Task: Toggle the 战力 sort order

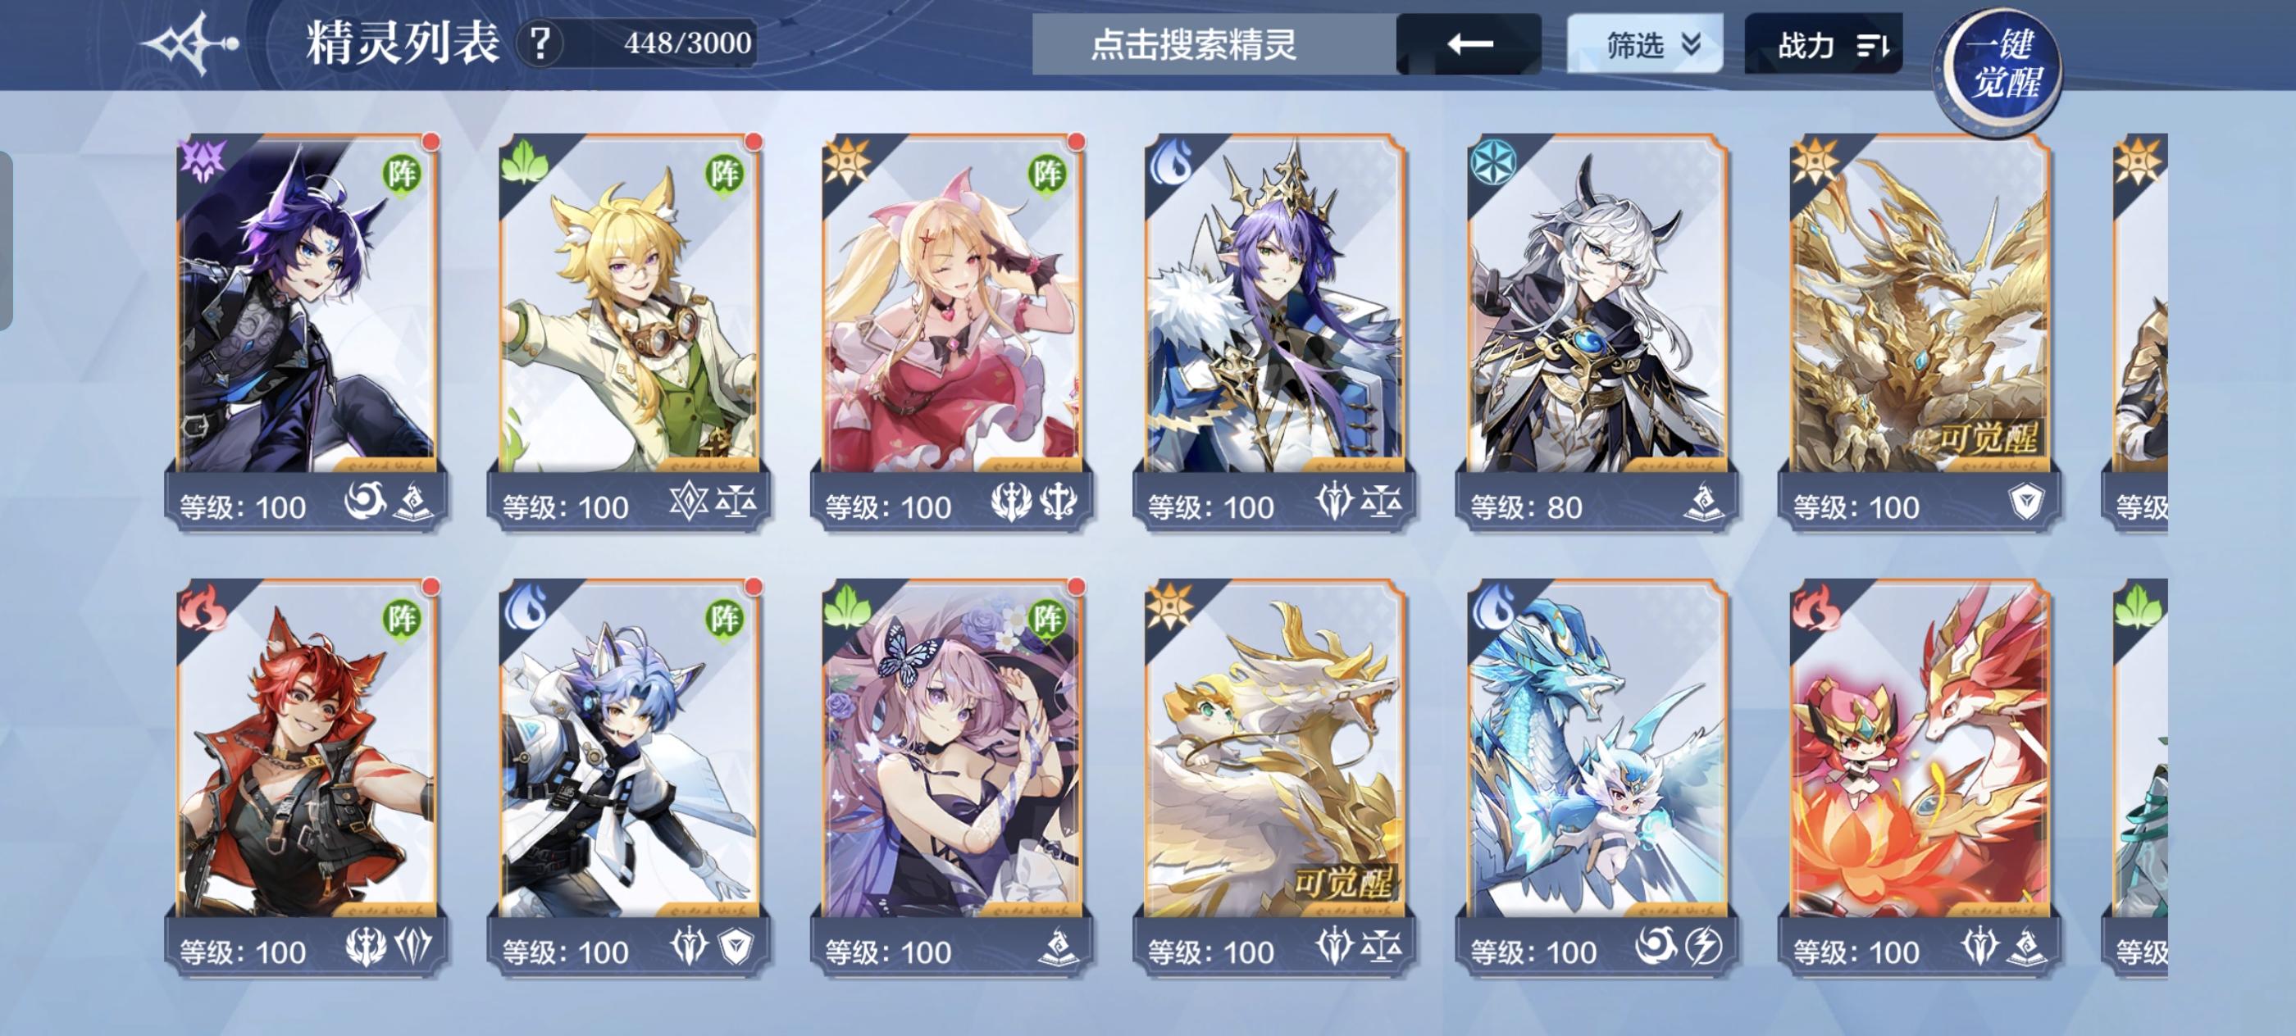Action: click(1824, 43)
